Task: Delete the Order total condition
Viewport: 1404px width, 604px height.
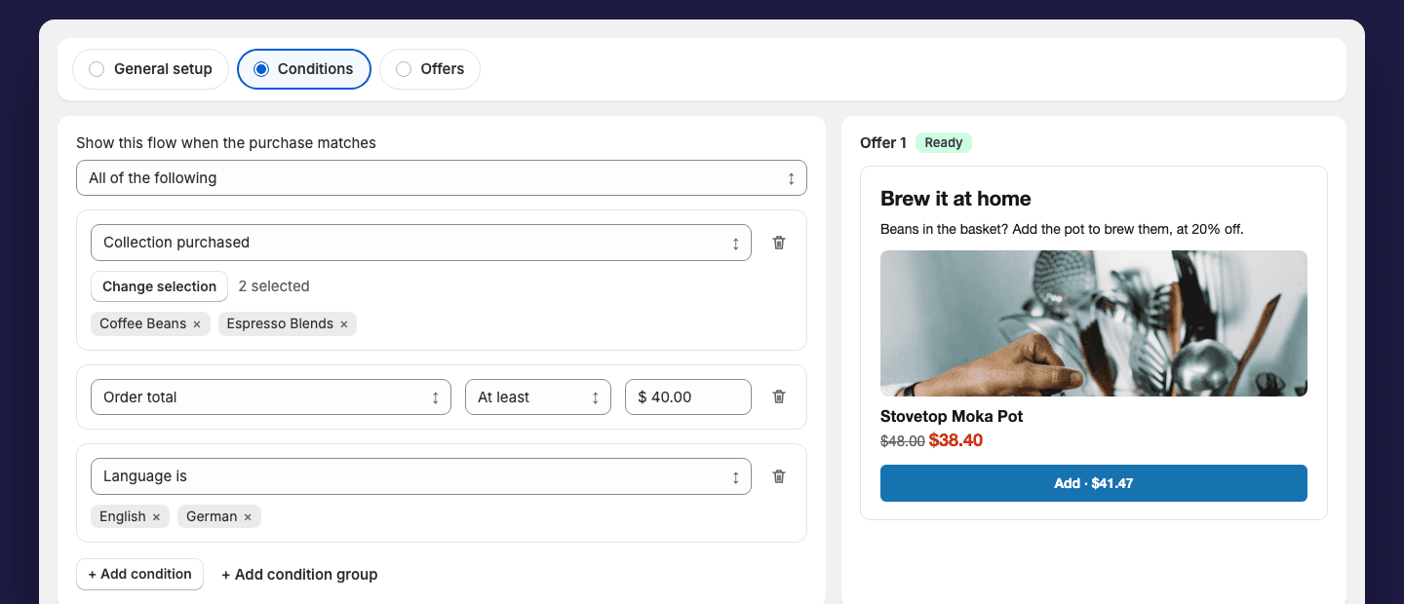Action: pyautogui.click(x=779, y=396)
